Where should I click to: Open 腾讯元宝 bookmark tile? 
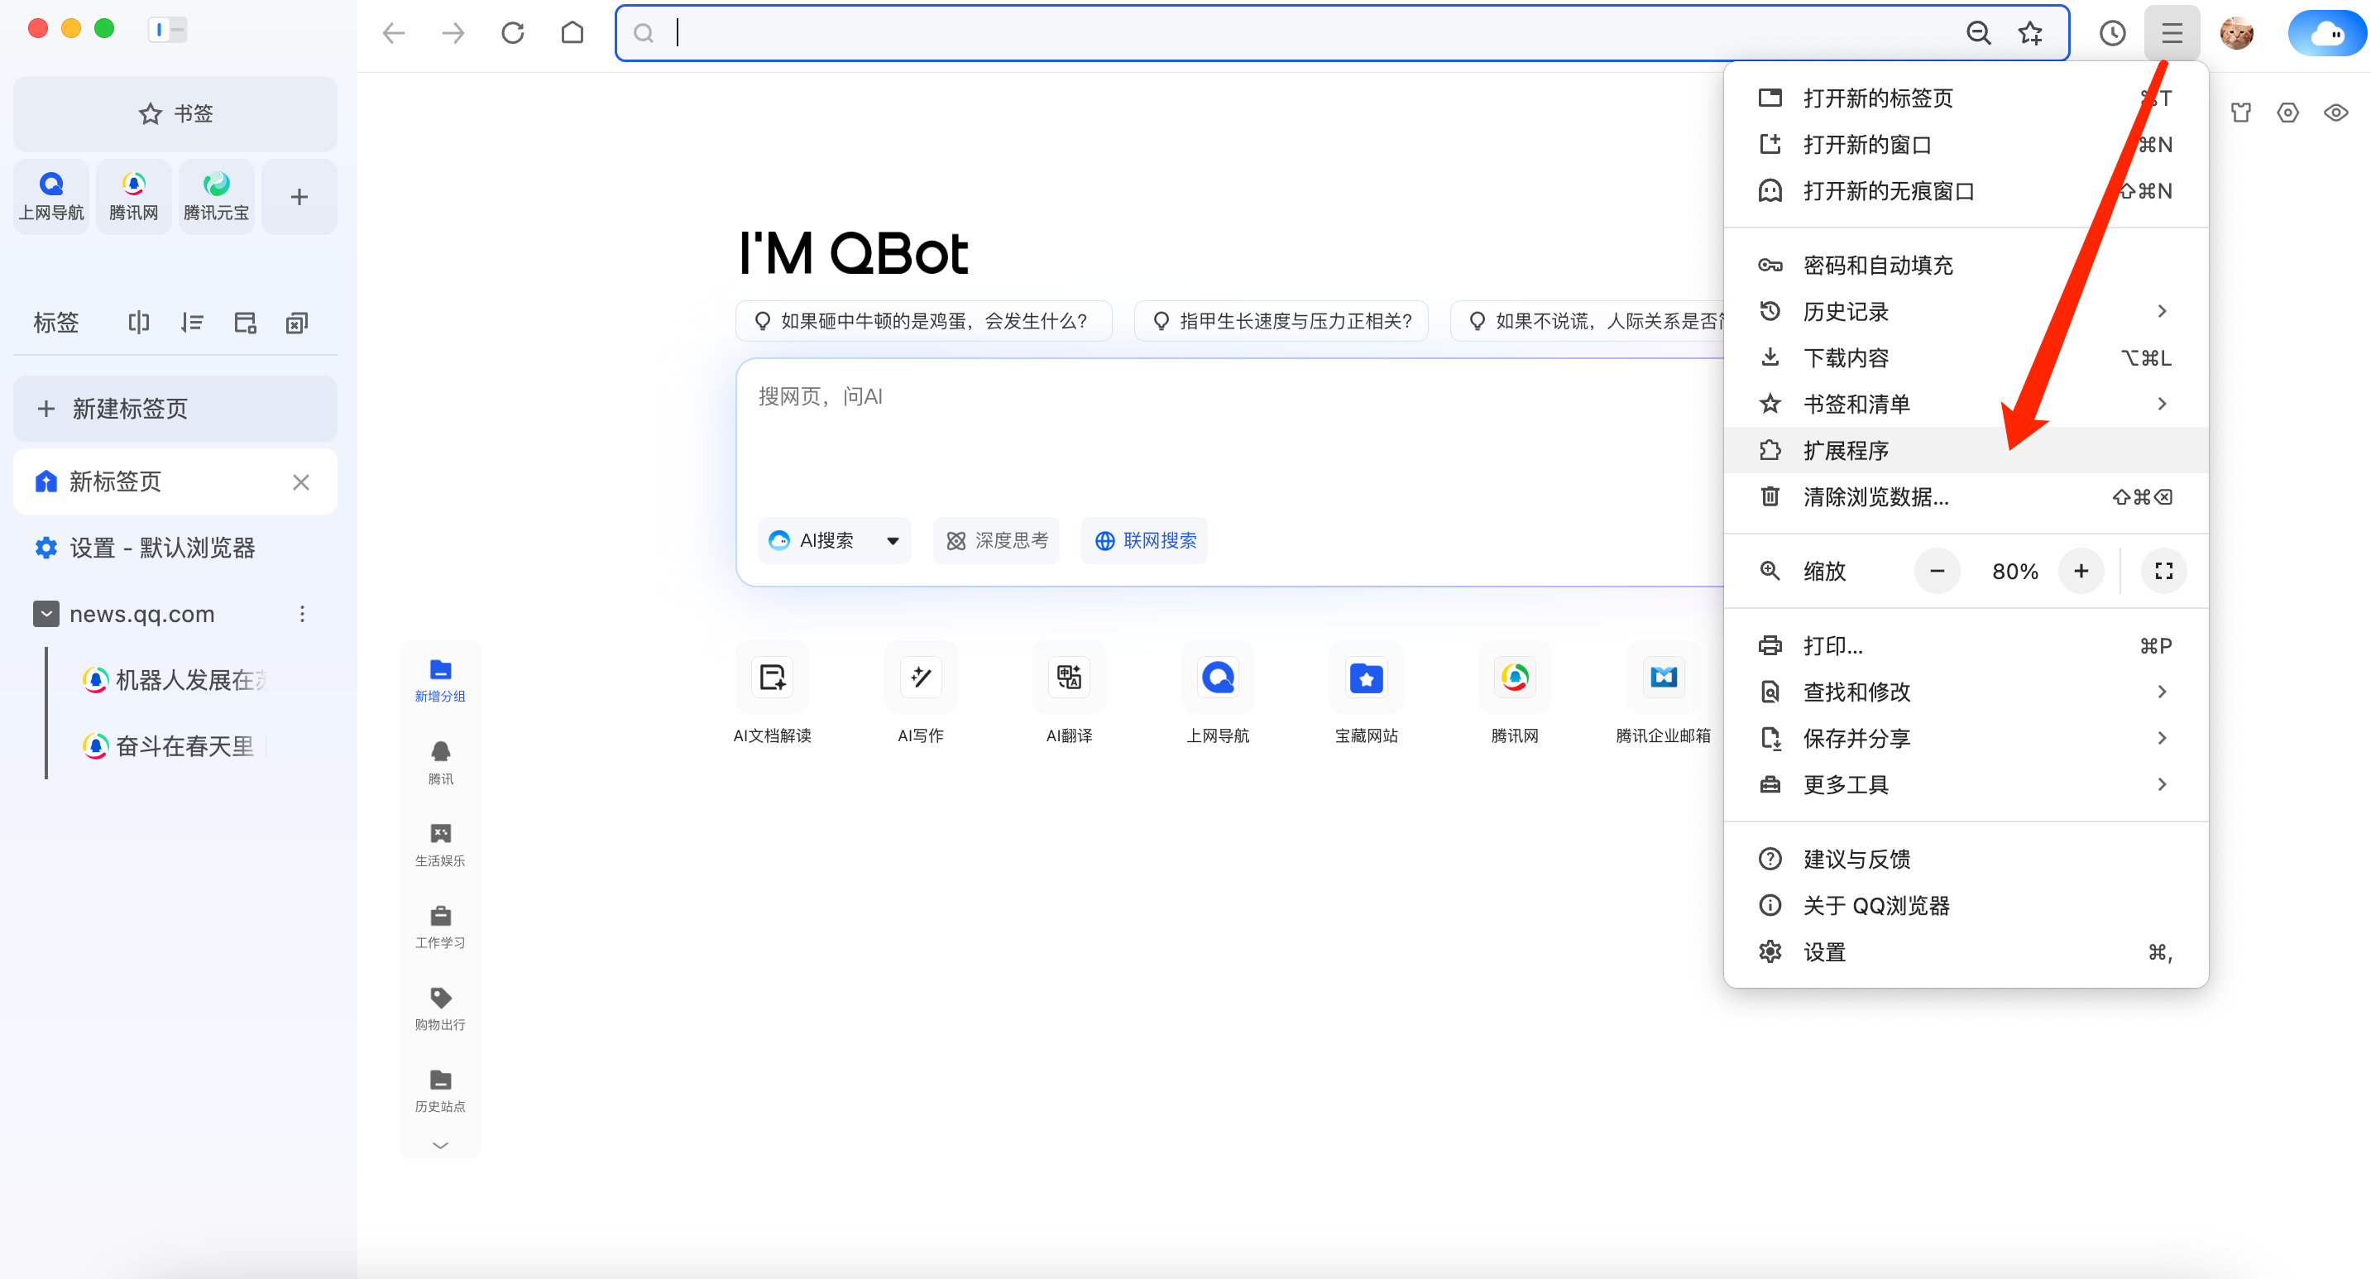216,196
